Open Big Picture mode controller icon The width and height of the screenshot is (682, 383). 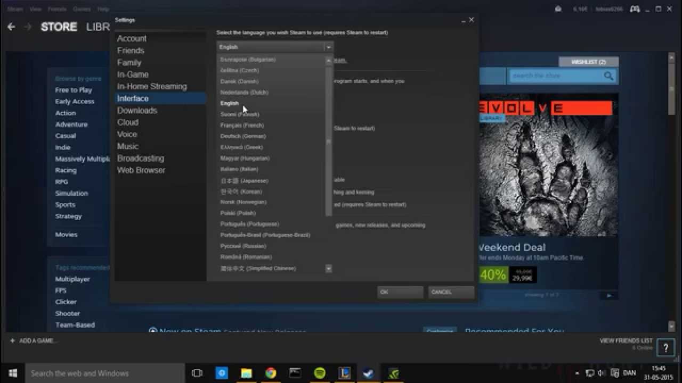coord(635,9)
